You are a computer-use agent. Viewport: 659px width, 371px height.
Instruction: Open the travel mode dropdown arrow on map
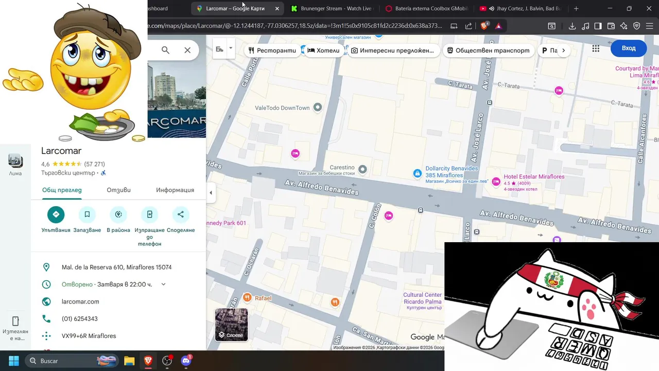coord(231,48)
